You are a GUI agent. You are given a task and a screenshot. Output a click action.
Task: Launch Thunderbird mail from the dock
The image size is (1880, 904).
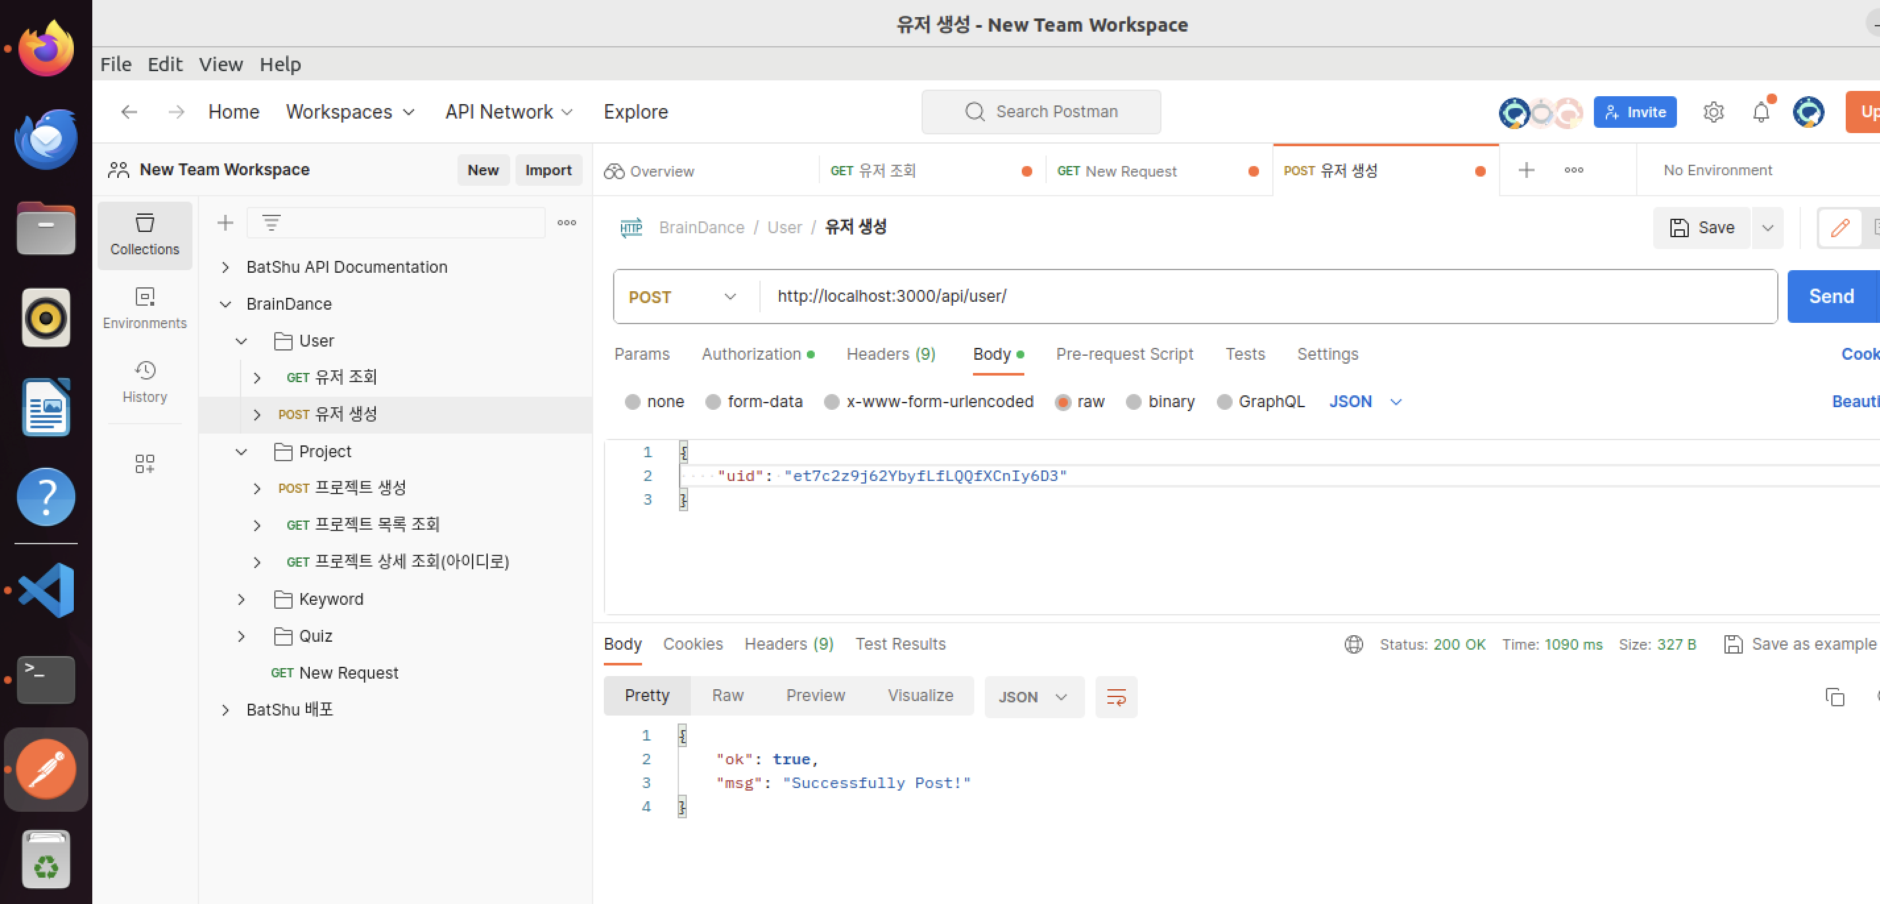point(46,138)
